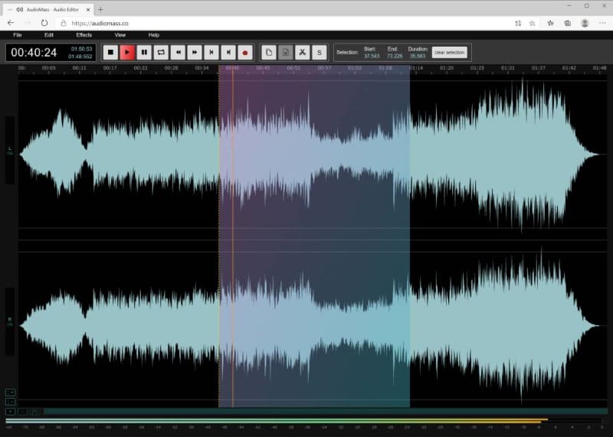This screenshot has height=437, width=613.
Task: Click the 00:40:24 time display
Action: click(34, 52)
